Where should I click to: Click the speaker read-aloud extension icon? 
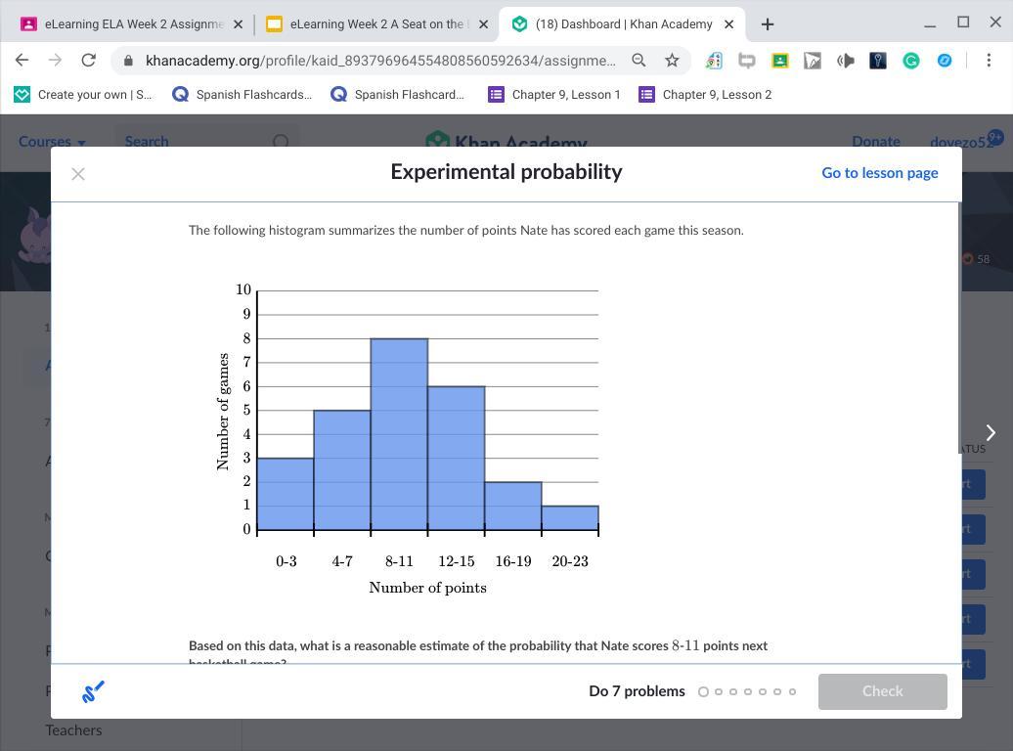tap(845, 61)
